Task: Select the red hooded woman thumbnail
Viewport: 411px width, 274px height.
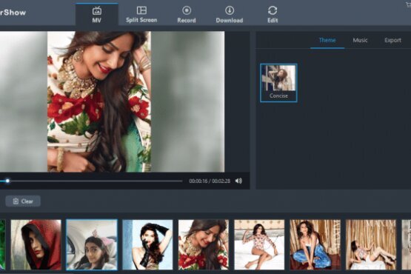Action: 36,244
